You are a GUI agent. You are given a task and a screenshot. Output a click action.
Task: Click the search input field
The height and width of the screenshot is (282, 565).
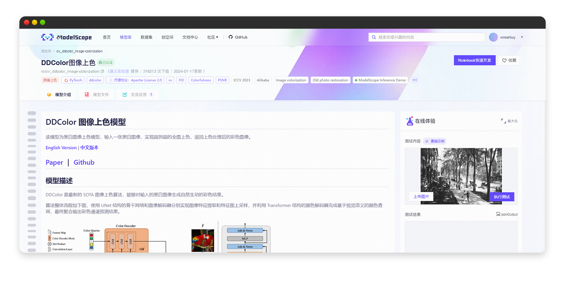427,37
